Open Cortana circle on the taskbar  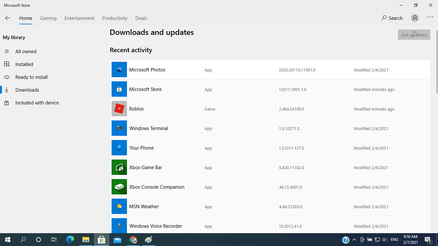click(38, 240)
